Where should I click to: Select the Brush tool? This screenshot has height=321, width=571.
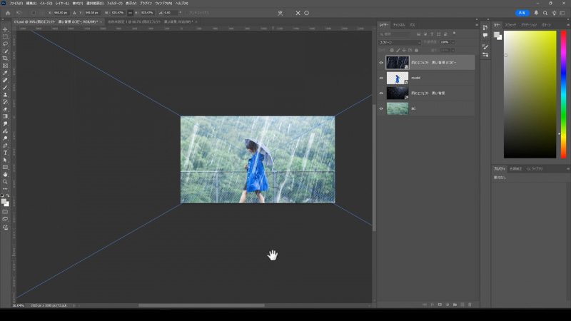click(5, 87)
